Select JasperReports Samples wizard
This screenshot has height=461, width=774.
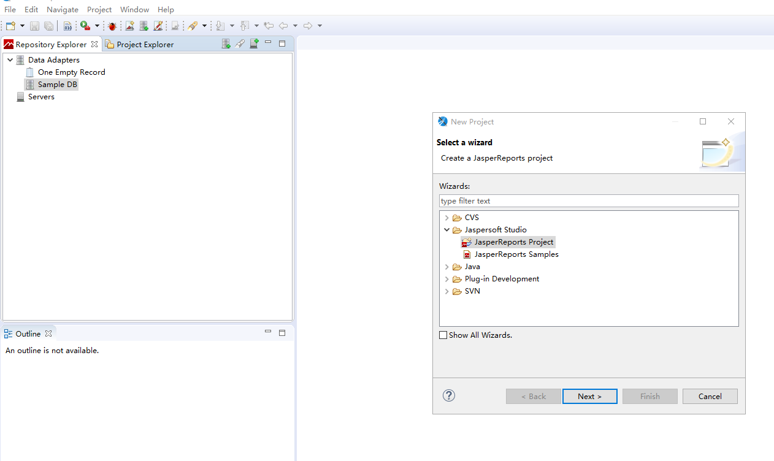(516, 254)
